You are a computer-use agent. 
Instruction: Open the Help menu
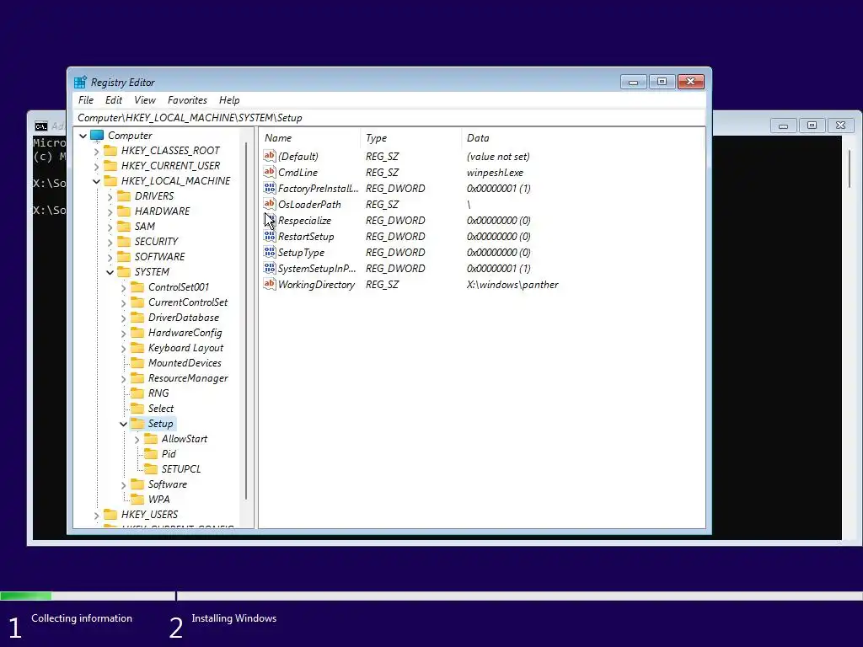tap(229, 100)
